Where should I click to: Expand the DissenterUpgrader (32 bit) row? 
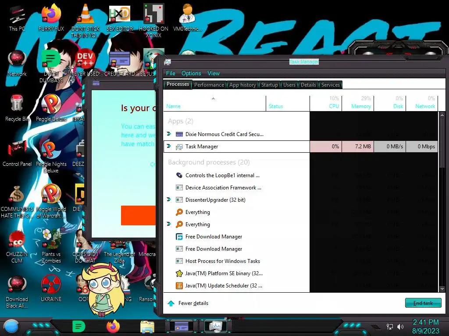(169, 199)
